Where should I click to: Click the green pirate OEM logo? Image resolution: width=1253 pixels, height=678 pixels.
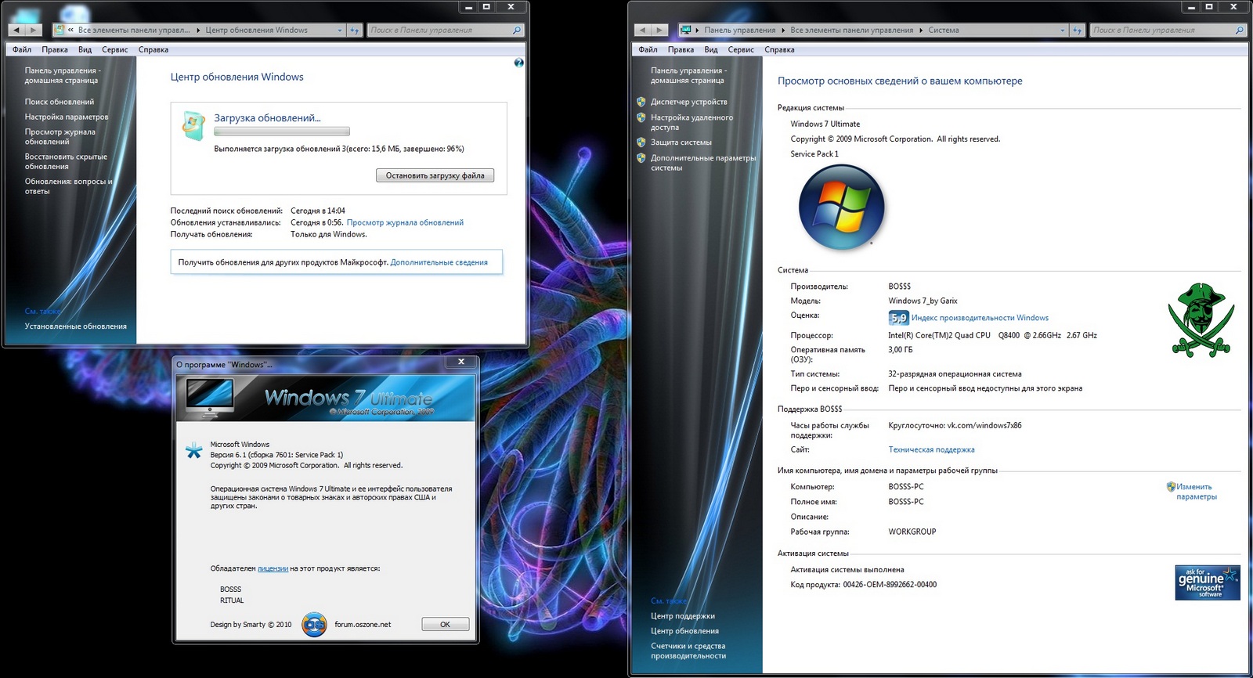coord(1201,319)
